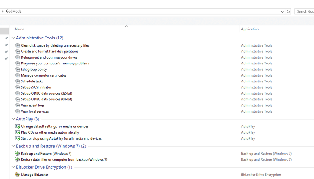Click icon for Manage computer certificates
Image resolution: width=314 pixels, height=179 pixels.
pos(18,75)
